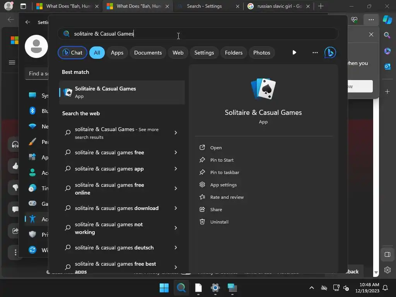This screenshot has height=297, width=396.
Task: Click in the search text field
Action: 198,34
